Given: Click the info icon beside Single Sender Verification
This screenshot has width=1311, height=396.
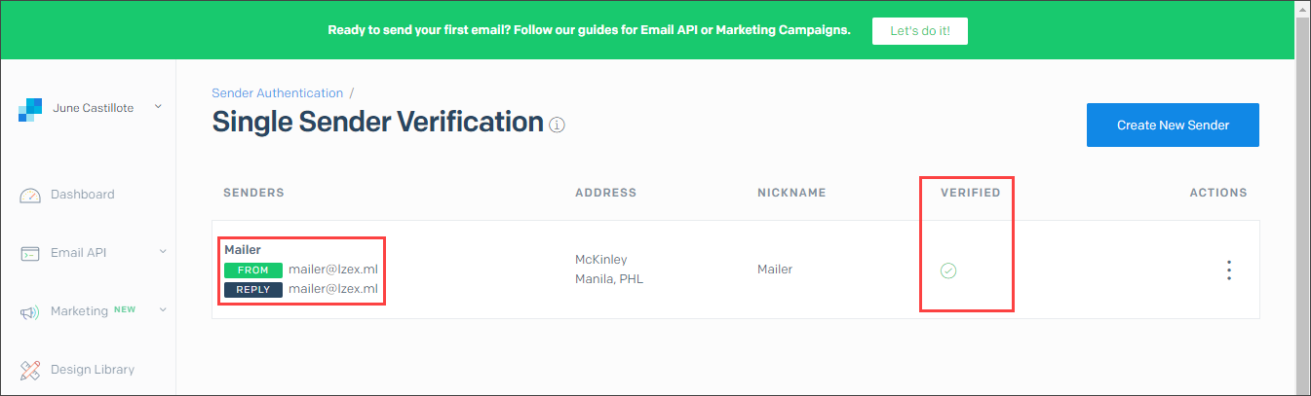Looking at the screenshot, I should point(557,125).
